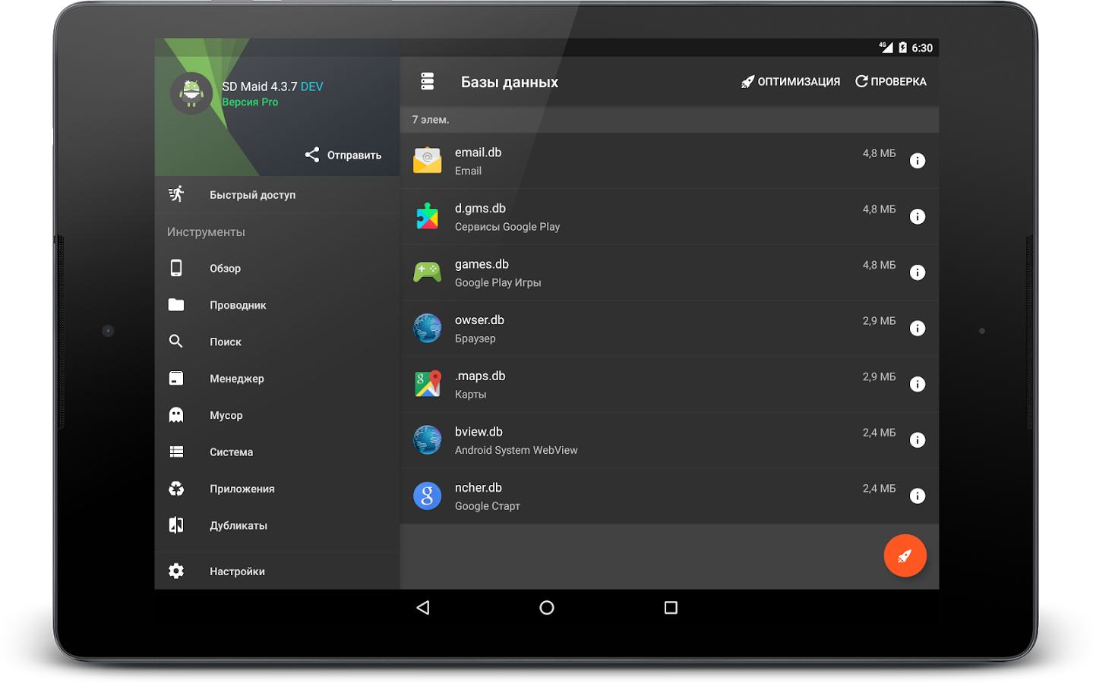Click the Android System WebView subtitle
The width and height of the screenshot is (1093, 683).
click(516, 451)
